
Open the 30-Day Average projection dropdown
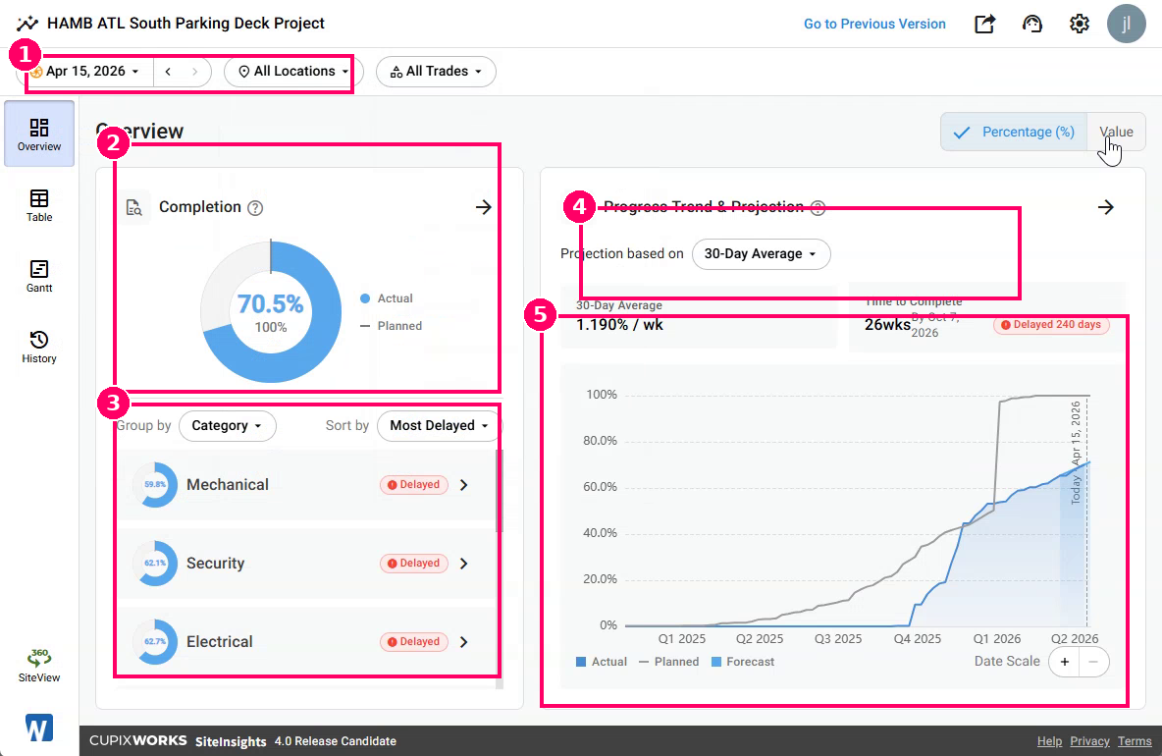[761, 254]
